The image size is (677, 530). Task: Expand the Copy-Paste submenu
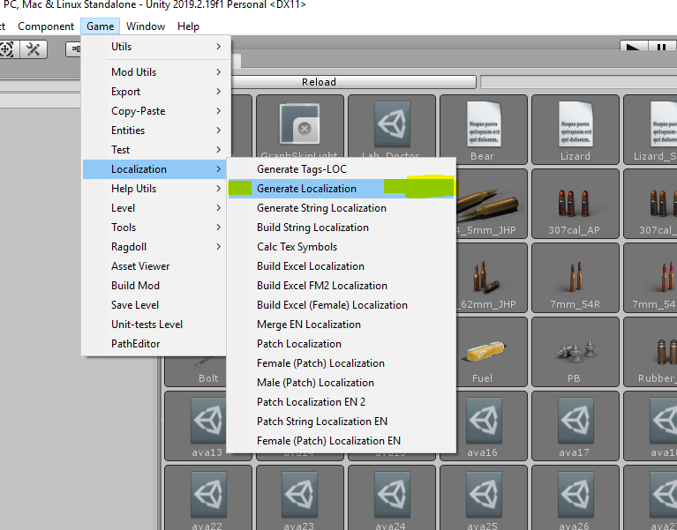pyautogui.click(x=154, y=111)
